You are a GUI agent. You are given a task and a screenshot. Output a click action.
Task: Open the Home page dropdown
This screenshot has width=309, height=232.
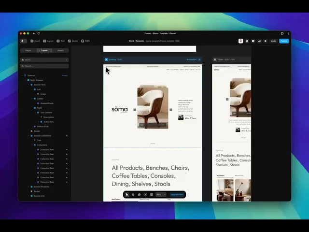tap(44, 60)
